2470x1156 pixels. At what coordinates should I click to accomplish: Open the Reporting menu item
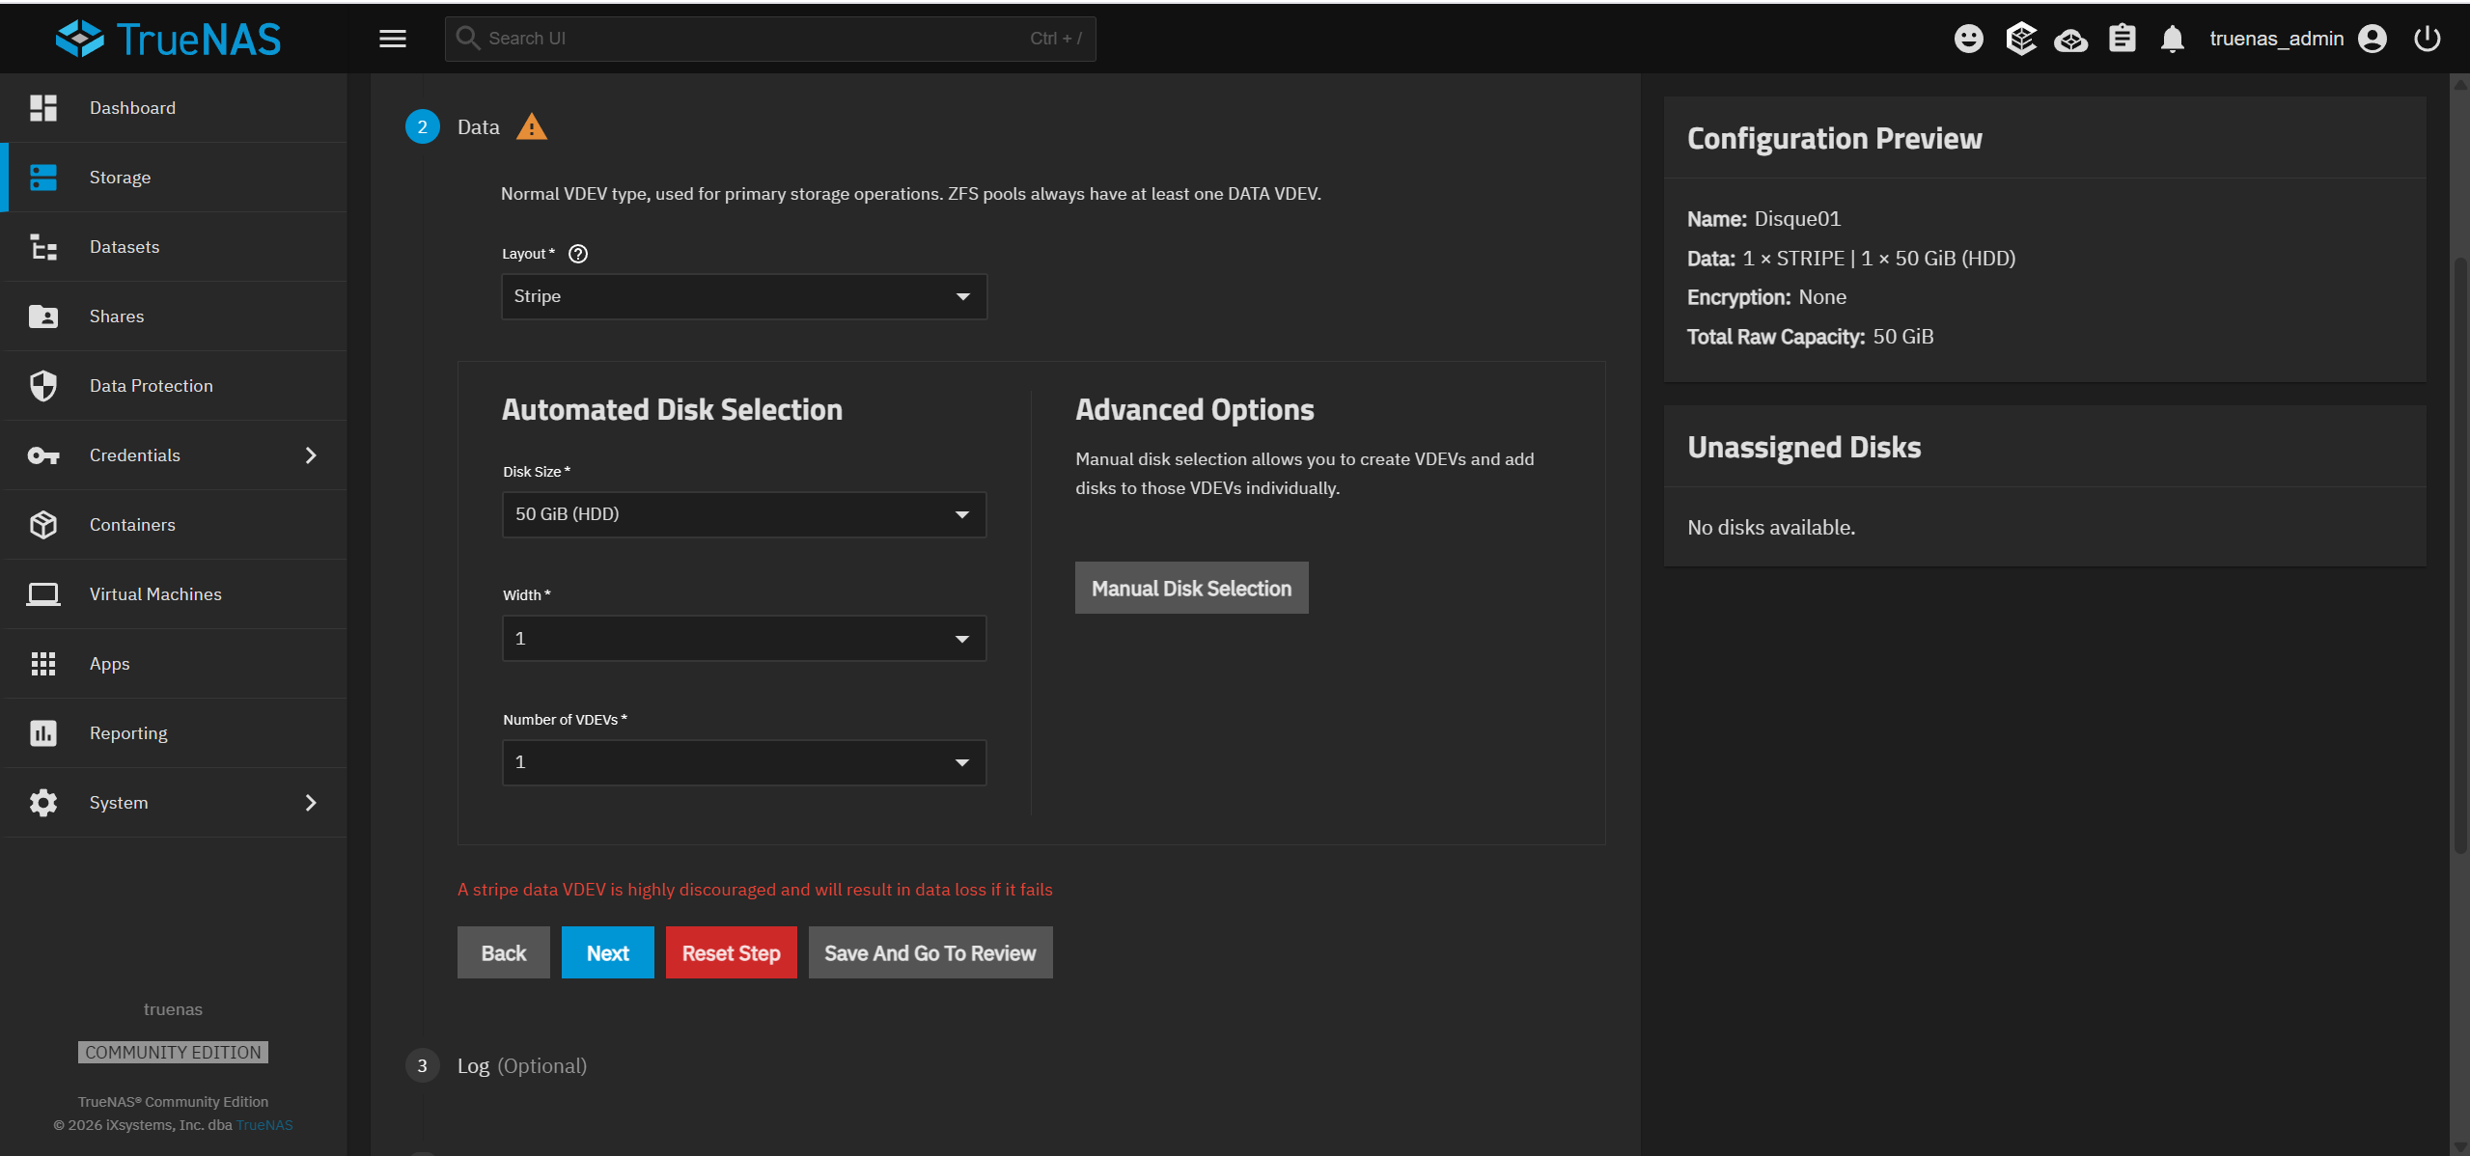tap(174, 733)
